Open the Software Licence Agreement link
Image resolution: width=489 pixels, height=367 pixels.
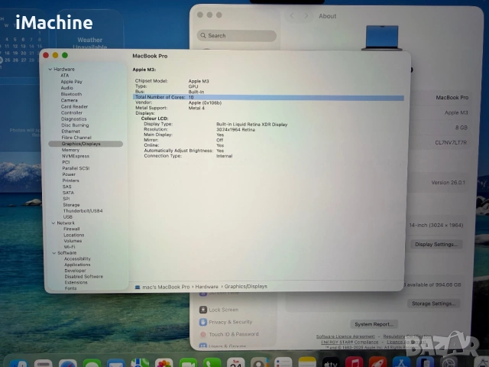pos(345,336)
